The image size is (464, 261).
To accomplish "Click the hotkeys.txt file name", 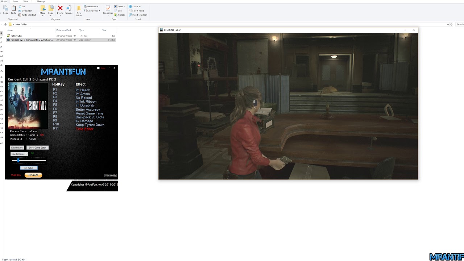I will coord(16,36).
